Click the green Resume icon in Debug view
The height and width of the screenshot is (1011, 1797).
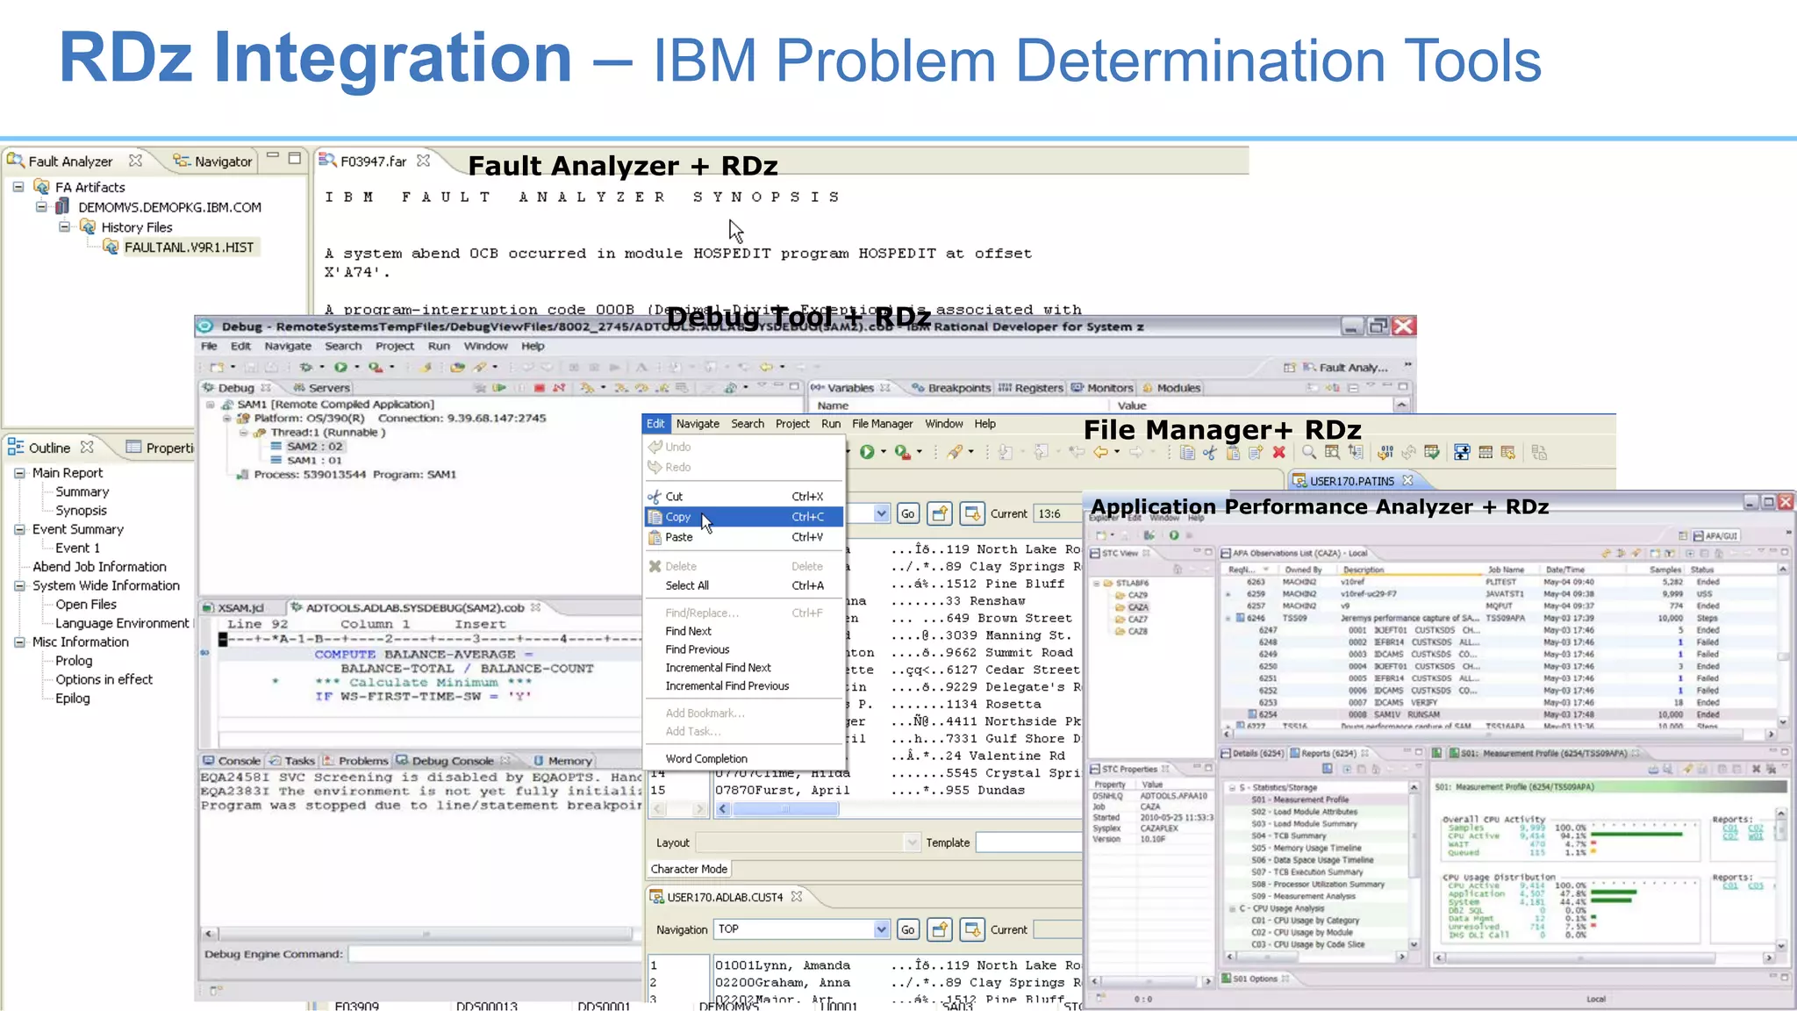499,387
